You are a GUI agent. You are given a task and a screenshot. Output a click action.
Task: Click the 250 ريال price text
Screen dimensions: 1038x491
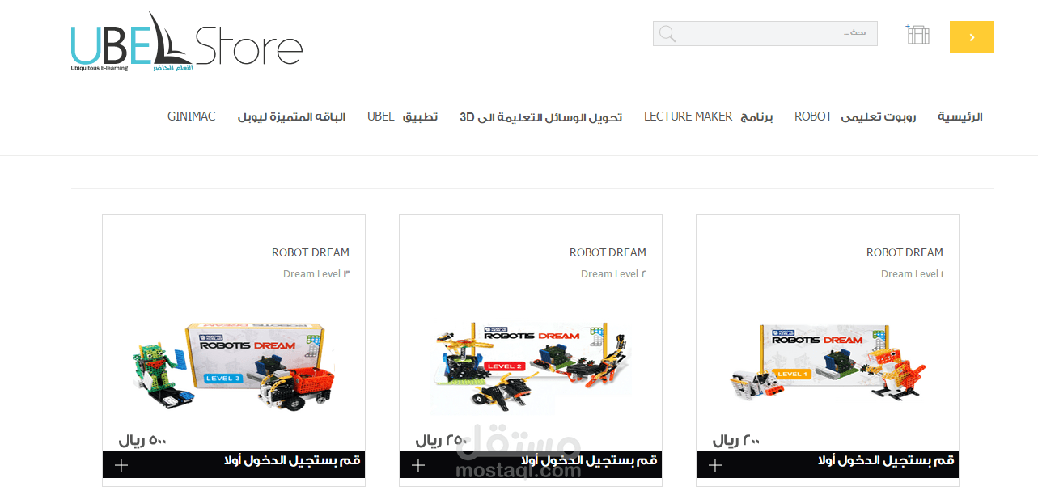[442, 441]
